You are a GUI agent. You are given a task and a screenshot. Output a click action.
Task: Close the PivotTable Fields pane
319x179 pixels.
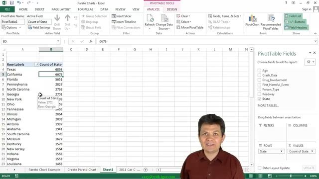(x=315, y=53)
